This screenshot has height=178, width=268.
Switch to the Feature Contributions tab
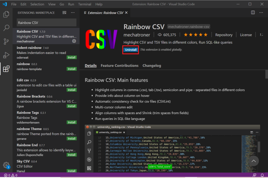point(119,66)
